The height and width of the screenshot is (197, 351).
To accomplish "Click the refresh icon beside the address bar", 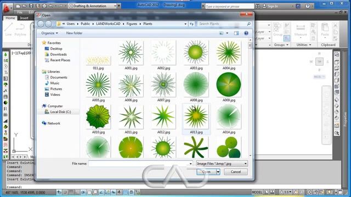I will coord(191,24).
